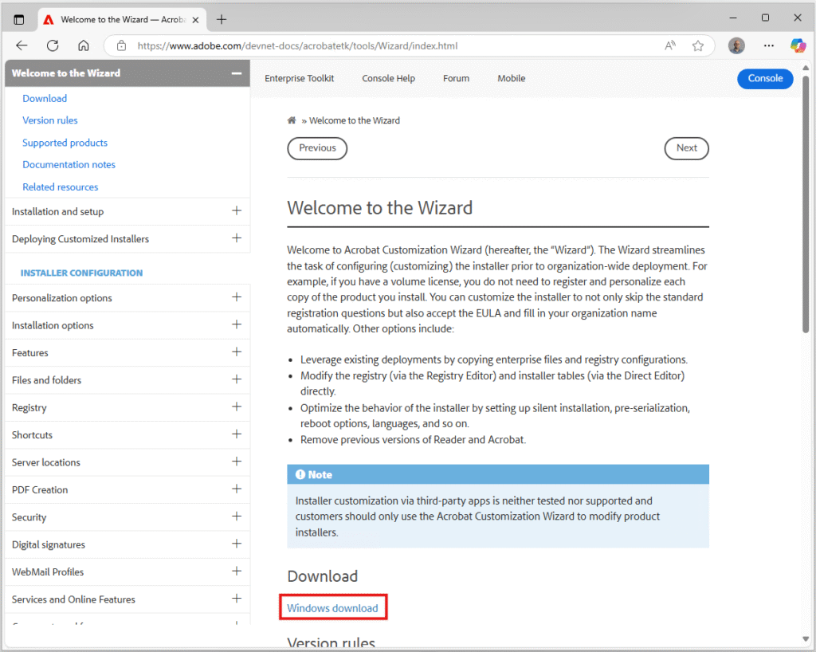
Task: Open the tab actions menu icon
Action: 19,19
